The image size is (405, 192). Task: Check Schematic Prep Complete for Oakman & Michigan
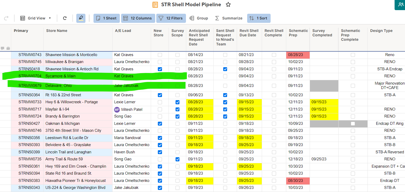tap(353, 124)
